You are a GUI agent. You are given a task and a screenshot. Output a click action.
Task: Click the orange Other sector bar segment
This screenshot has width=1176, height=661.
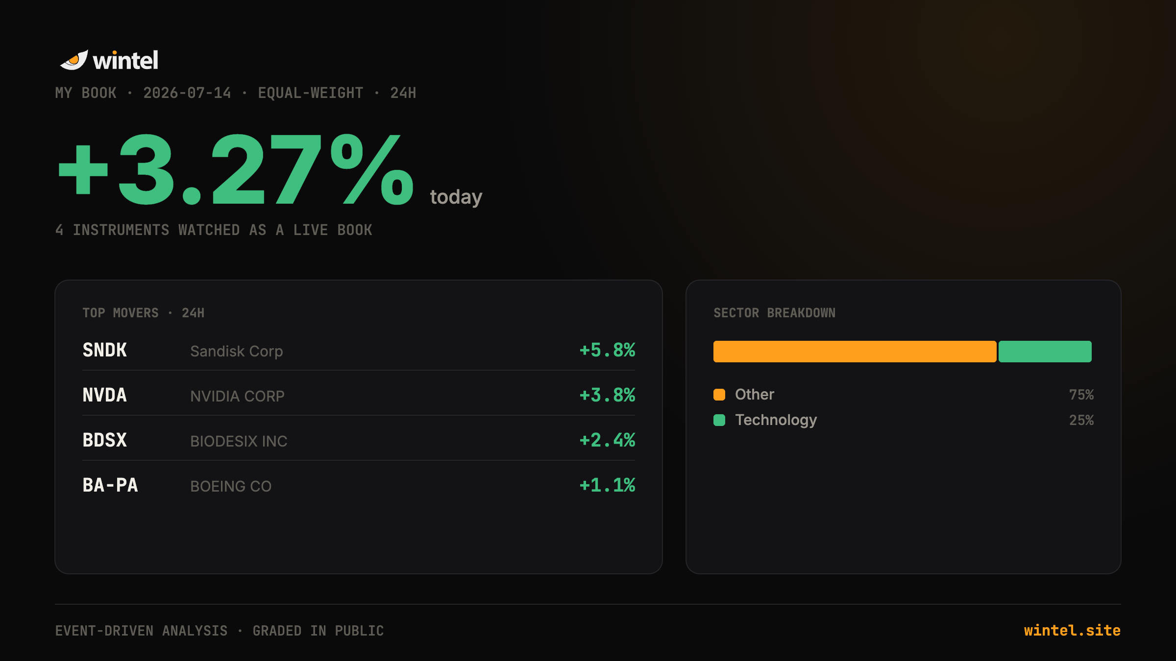pos(855,352)
